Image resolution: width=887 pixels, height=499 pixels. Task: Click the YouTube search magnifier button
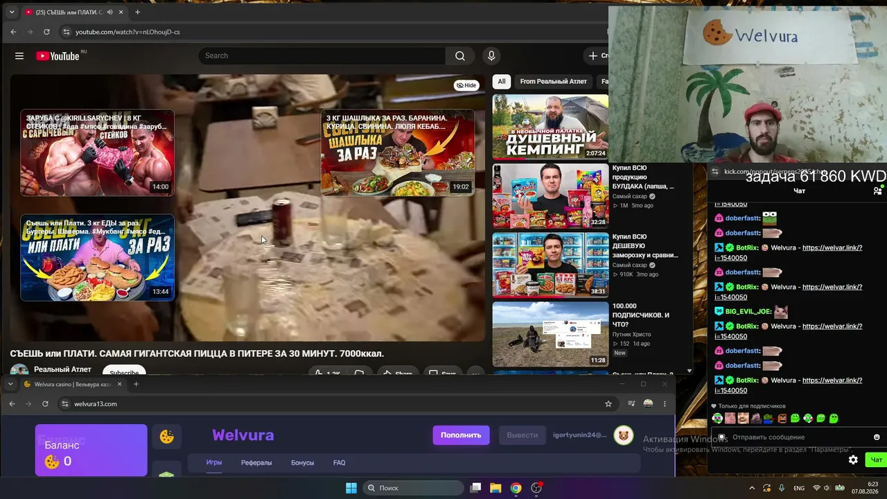460,56
